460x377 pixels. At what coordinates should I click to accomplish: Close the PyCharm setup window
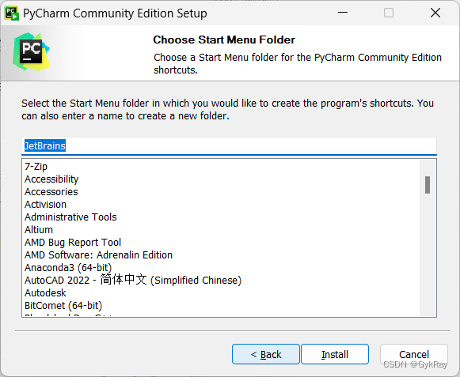coord(435,13)
